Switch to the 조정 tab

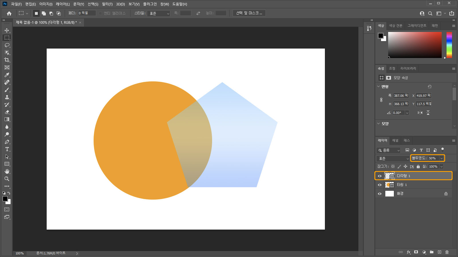pos(392,69)
